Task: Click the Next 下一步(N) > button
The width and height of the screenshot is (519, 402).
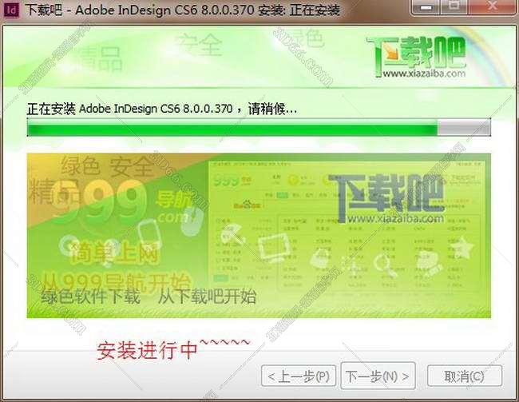Action: pos(378,376)
